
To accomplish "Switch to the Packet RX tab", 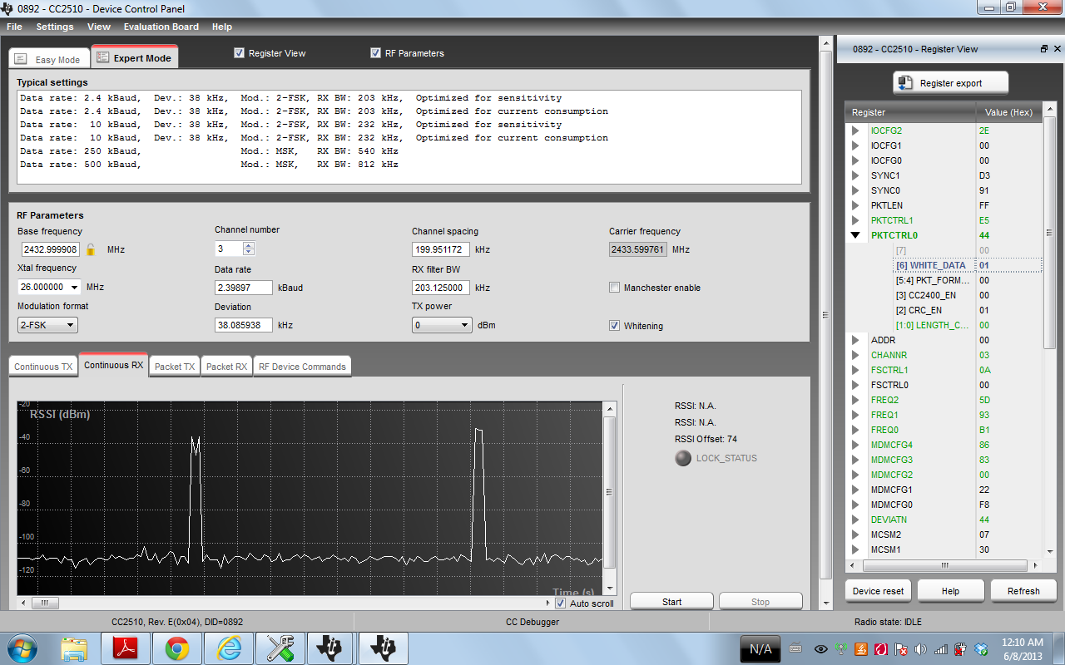I will (226, 367).
